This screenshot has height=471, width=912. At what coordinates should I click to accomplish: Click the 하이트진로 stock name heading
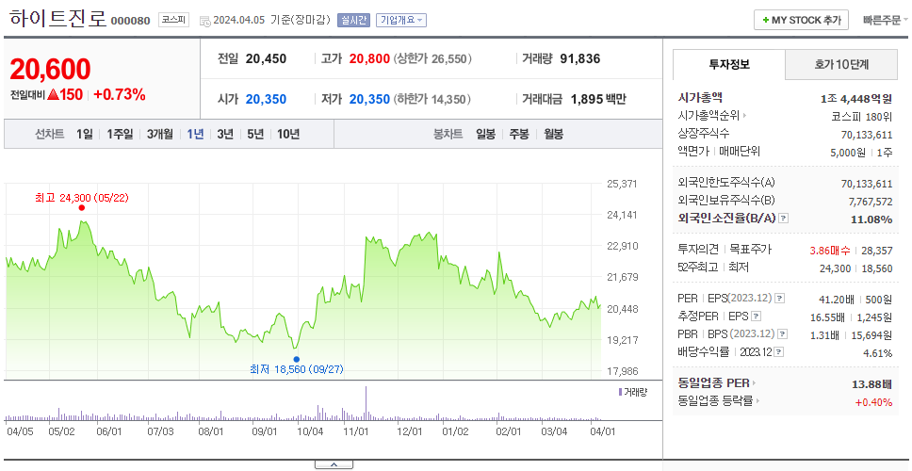pos(58,19)
